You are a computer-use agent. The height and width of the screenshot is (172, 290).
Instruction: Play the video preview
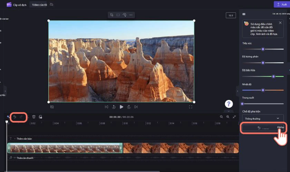tap(121, 107)
